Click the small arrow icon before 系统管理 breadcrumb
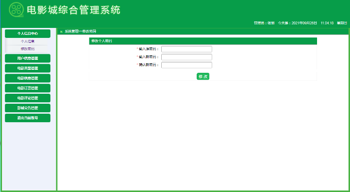 61,31
